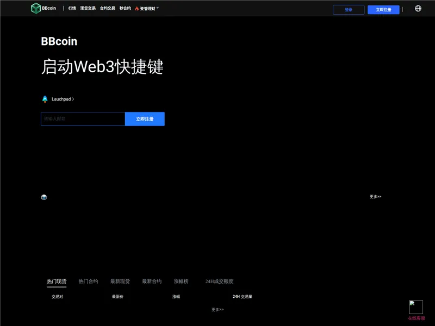This screenshot has height=326, width=435.
Task: Focus the 请输入邮箱 email input field
Action: coord(83,119)
